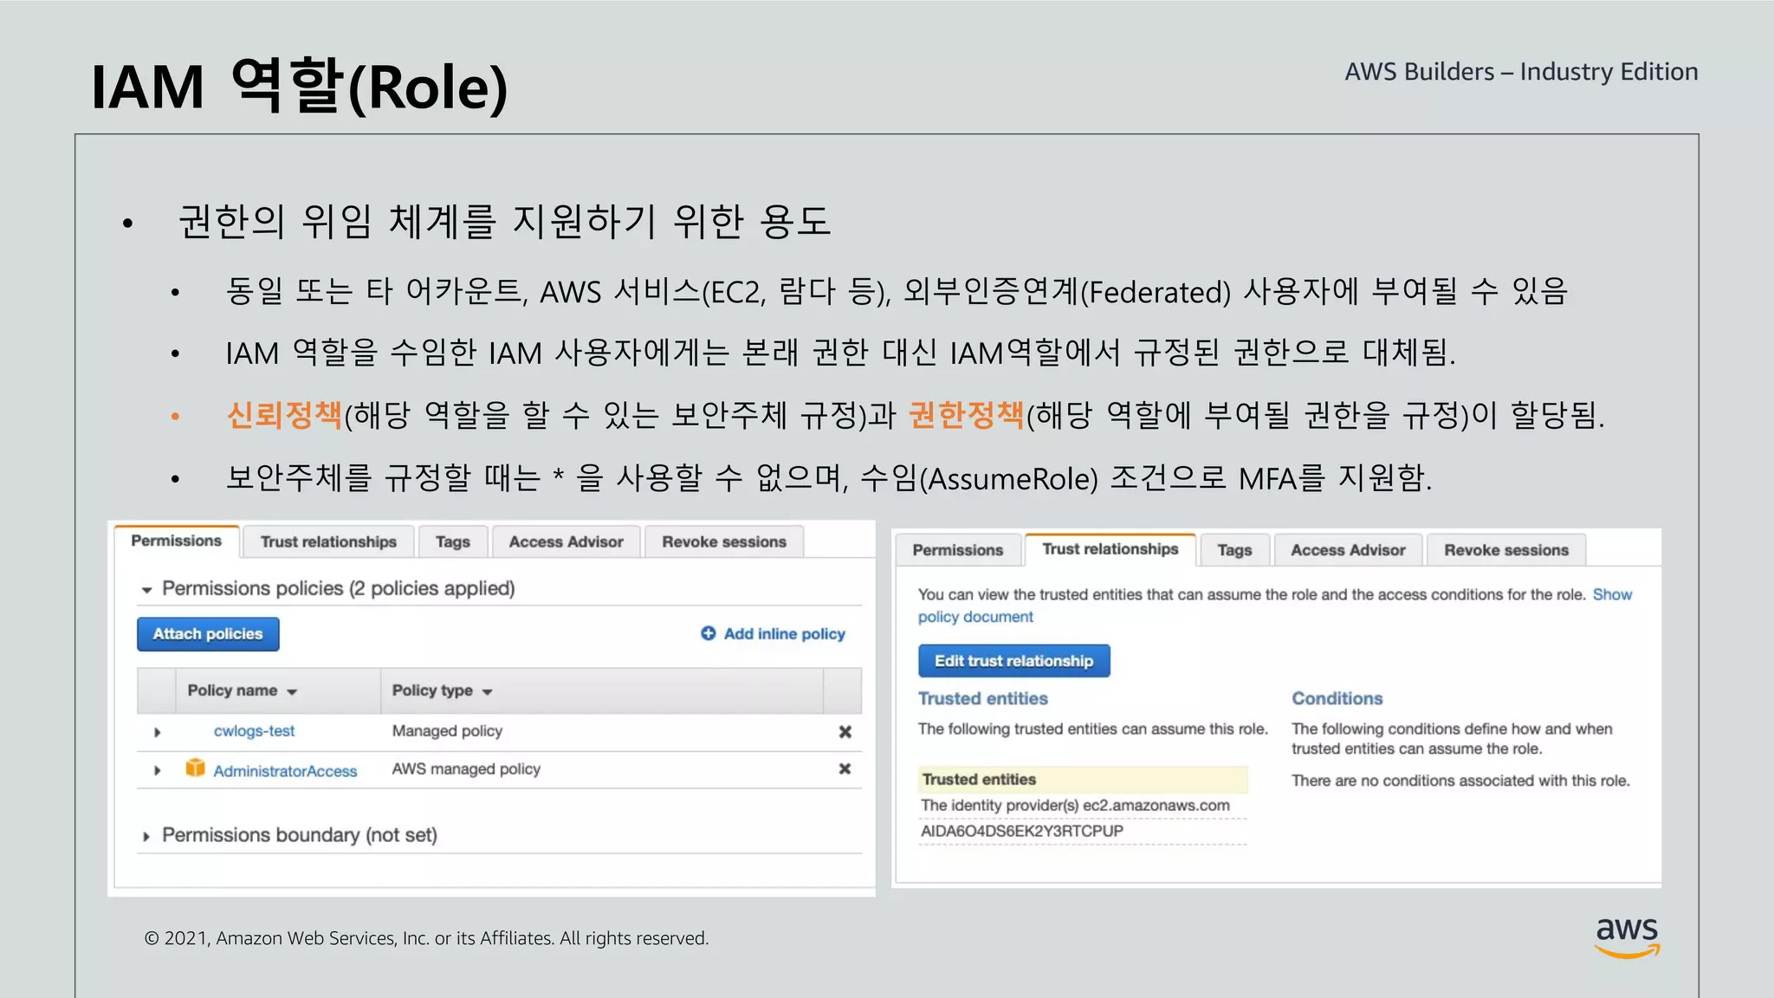Click Edit trust relationship button
1774x998 pixels.
point(1014,661)
